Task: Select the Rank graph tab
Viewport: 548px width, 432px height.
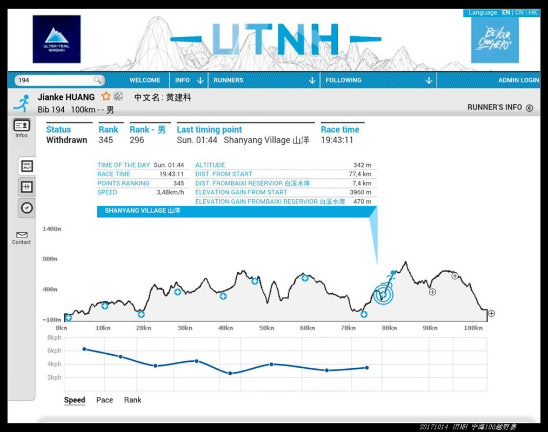Action: click(132, 400)
